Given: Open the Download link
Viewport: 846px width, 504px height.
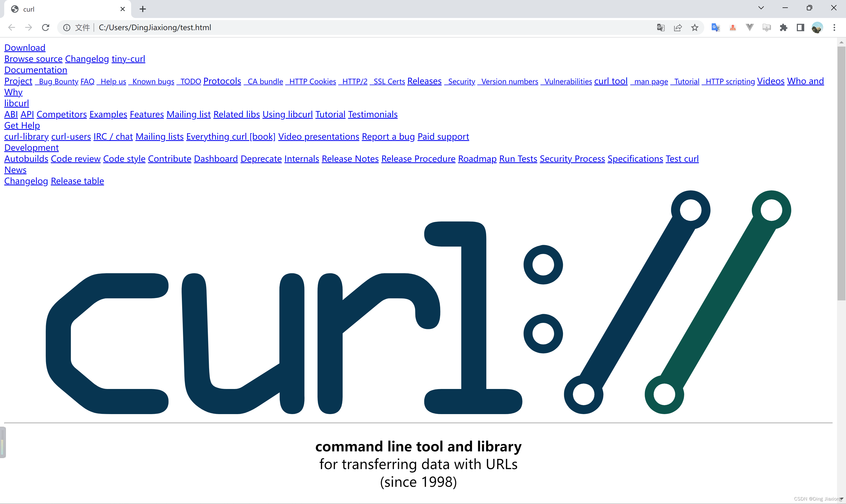Looking at the screenshot, I should pyautogui.click(x=25, y=48).
